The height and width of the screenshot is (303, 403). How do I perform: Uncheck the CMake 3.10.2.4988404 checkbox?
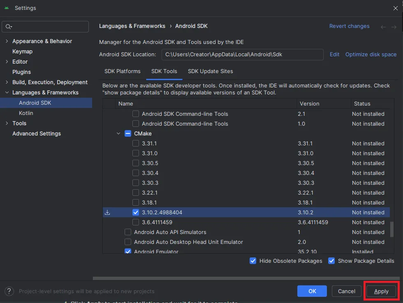pyautogui.click(x=135, y=212)
